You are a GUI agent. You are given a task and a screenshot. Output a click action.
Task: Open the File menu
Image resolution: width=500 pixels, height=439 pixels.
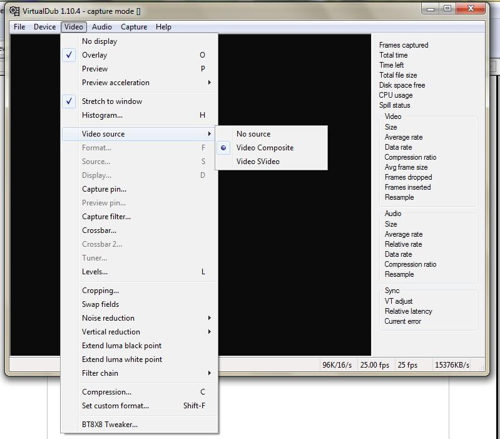tap(19, 27)
